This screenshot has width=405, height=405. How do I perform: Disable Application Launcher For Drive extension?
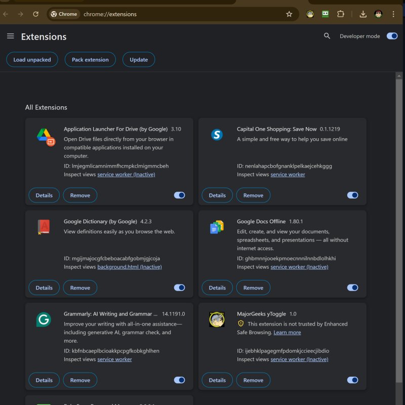tap(180, 195)
